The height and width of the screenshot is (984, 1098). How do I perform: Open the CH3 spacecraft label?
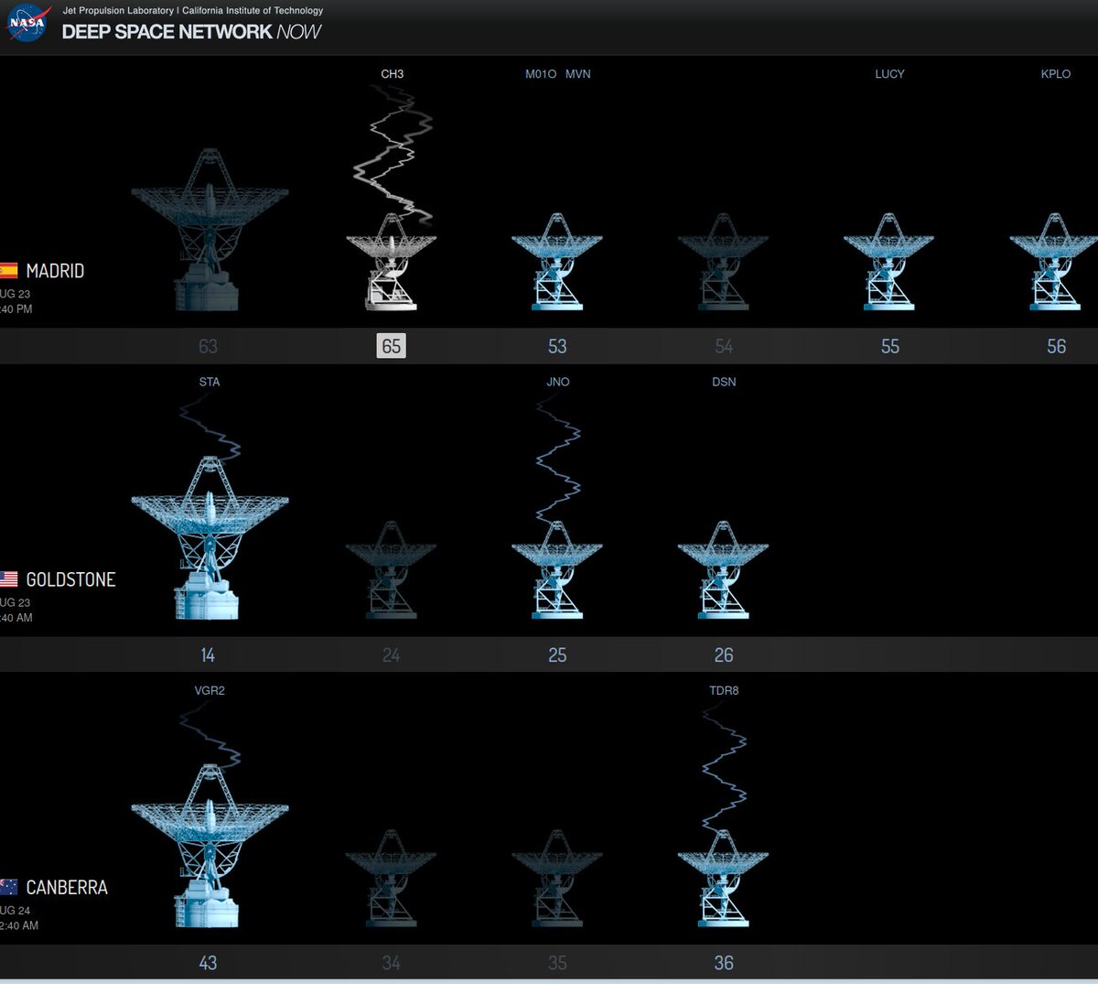392,74
